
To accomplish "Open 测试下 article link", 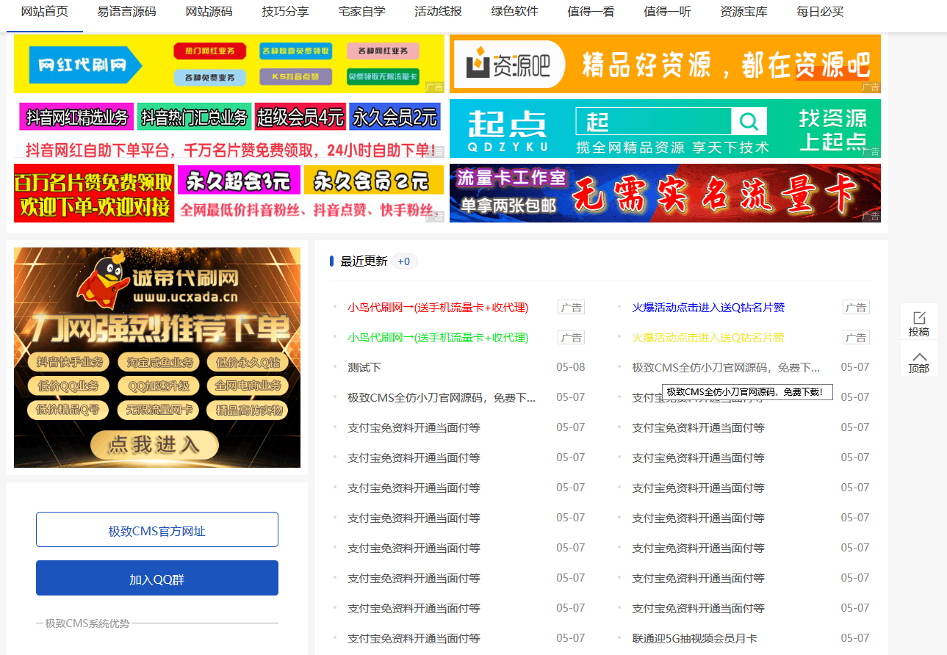I will tap(364, 367).
